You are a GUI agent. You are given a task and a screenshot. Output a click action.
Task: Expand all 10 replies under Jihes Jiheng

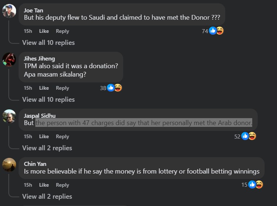(48, 100)
